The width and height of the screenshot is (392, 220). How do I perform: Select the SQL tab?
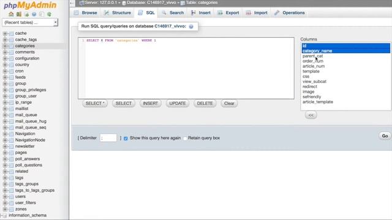146,13
